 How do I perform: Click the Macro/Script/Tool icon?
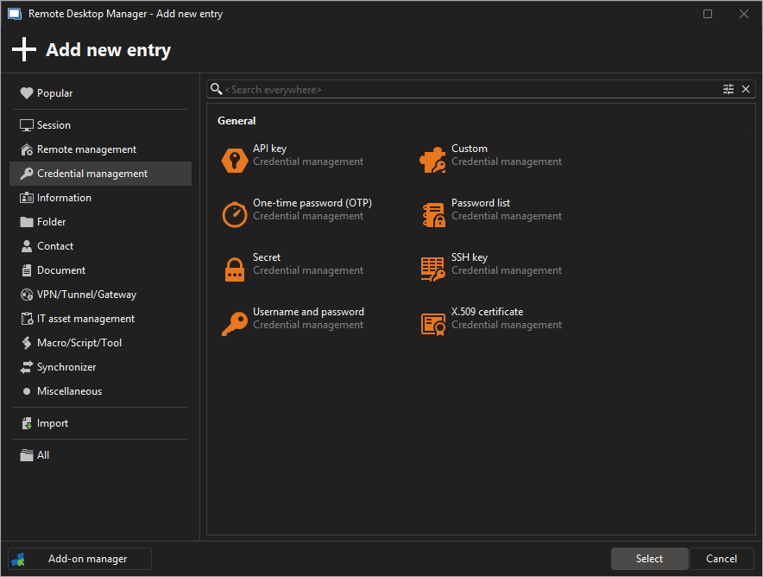(x=26, y=343)
